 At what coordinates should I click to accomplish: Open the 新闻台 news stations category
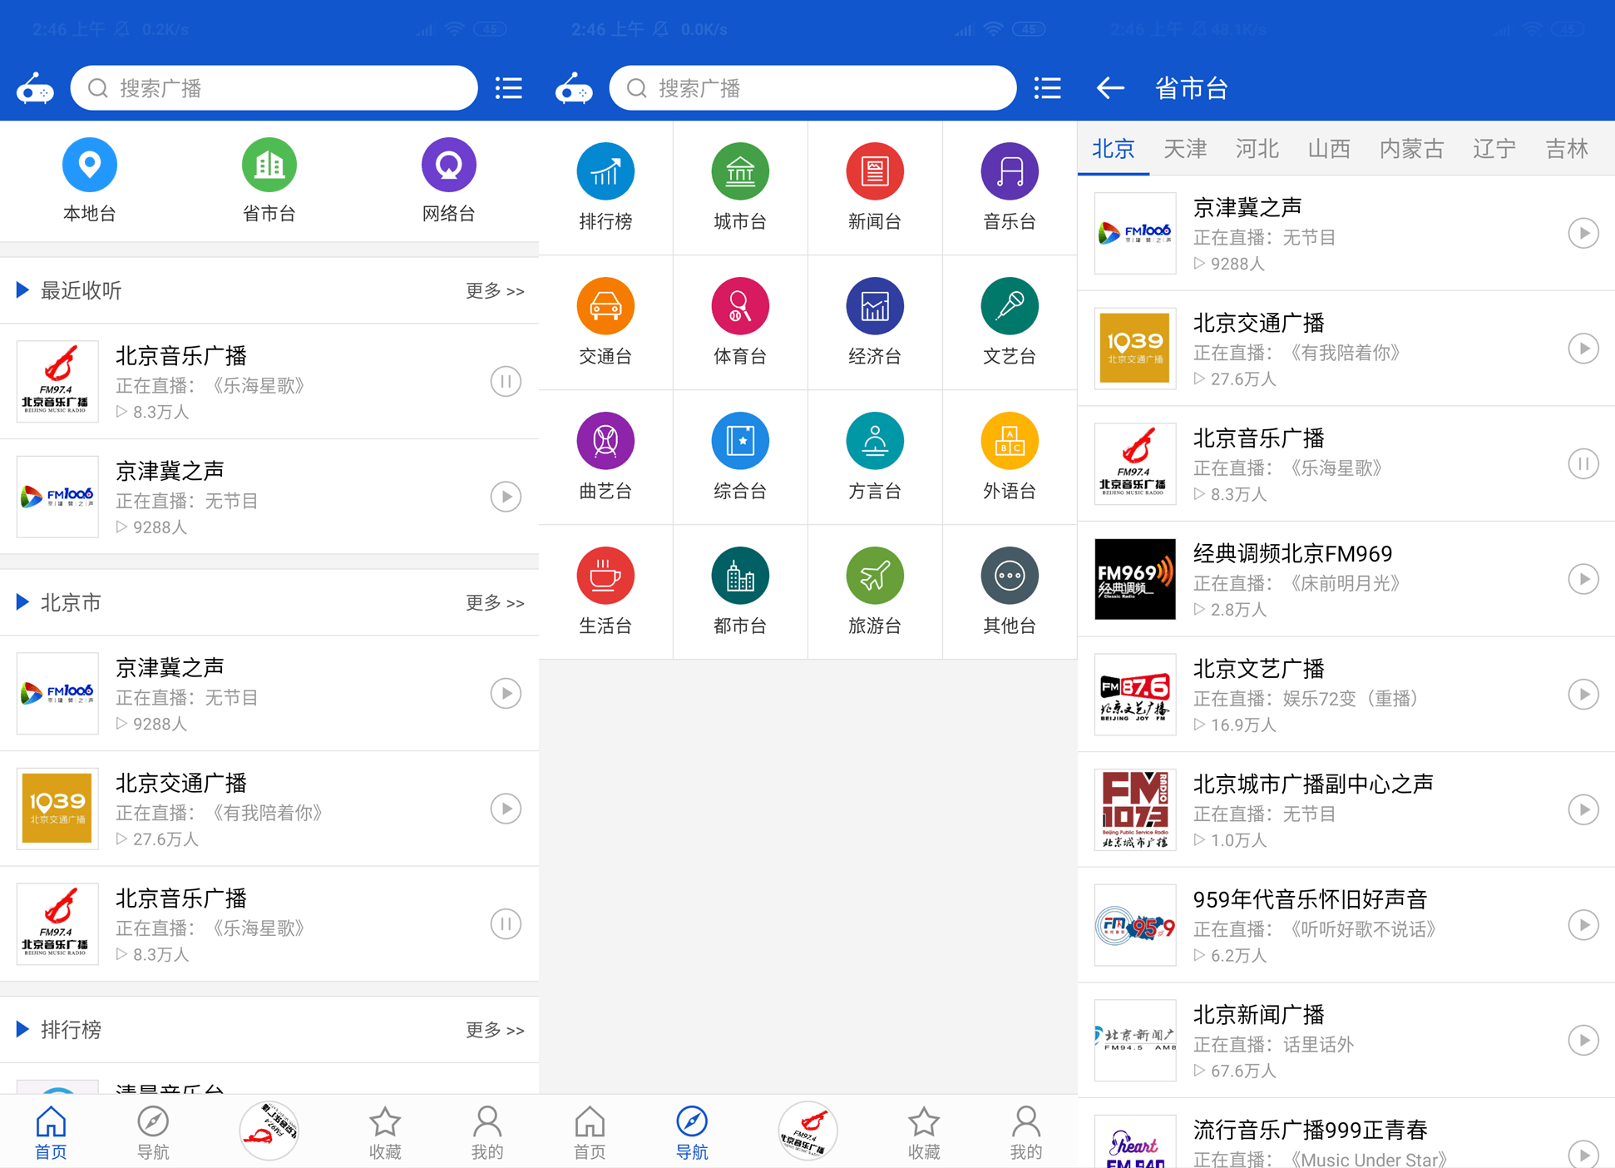tap(874, 185)
